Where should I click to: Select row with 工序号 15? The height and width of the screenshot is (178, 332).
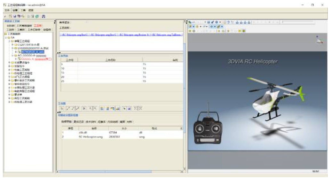(x=122, y=73)
